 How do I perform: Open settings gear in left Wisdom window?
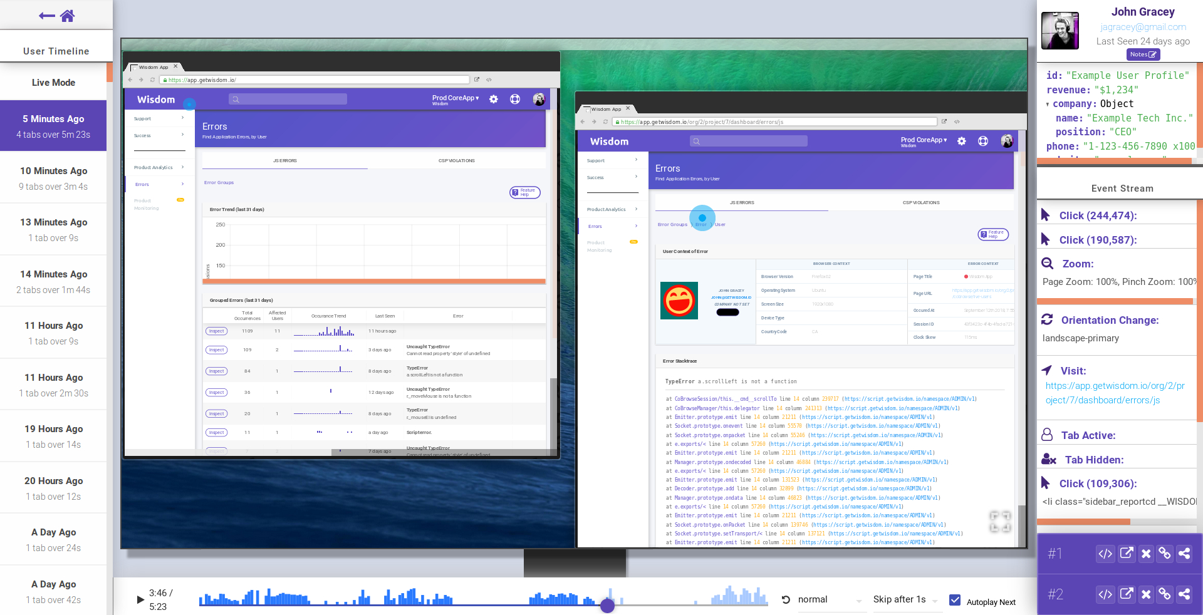[494, 99]
